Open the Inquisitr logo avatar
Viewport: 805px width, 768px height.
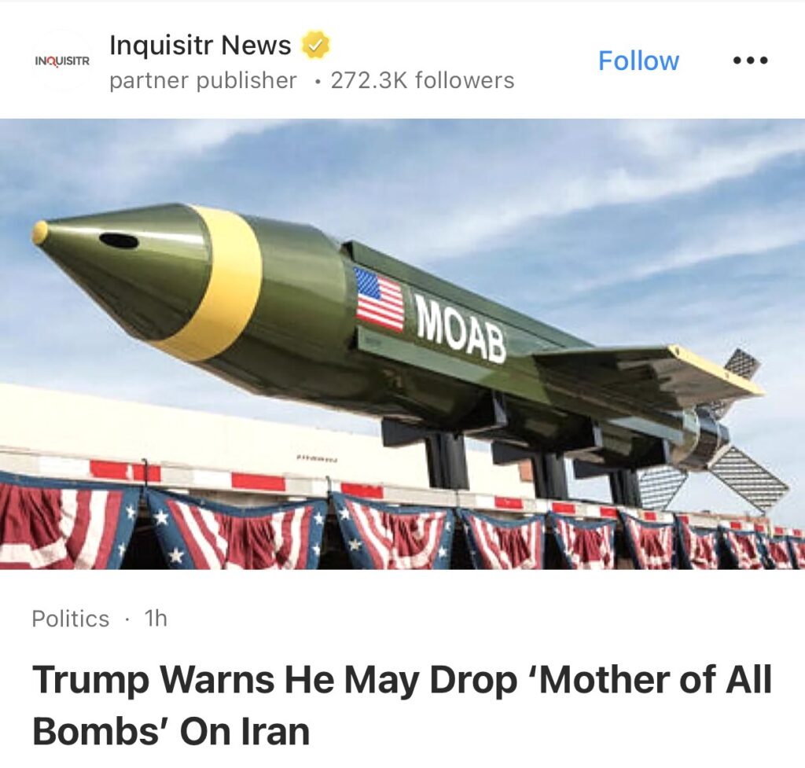pos(62,61)
